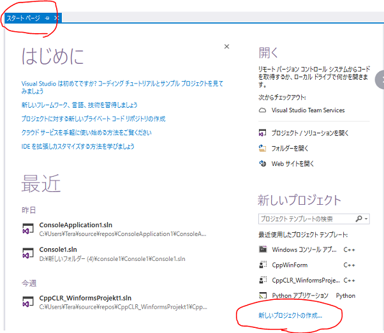The image size is (384, 333).
Task: Open プロジェクトに対する新しいプライベート コード リポジトリの作成 link
Action: (93, 119)
